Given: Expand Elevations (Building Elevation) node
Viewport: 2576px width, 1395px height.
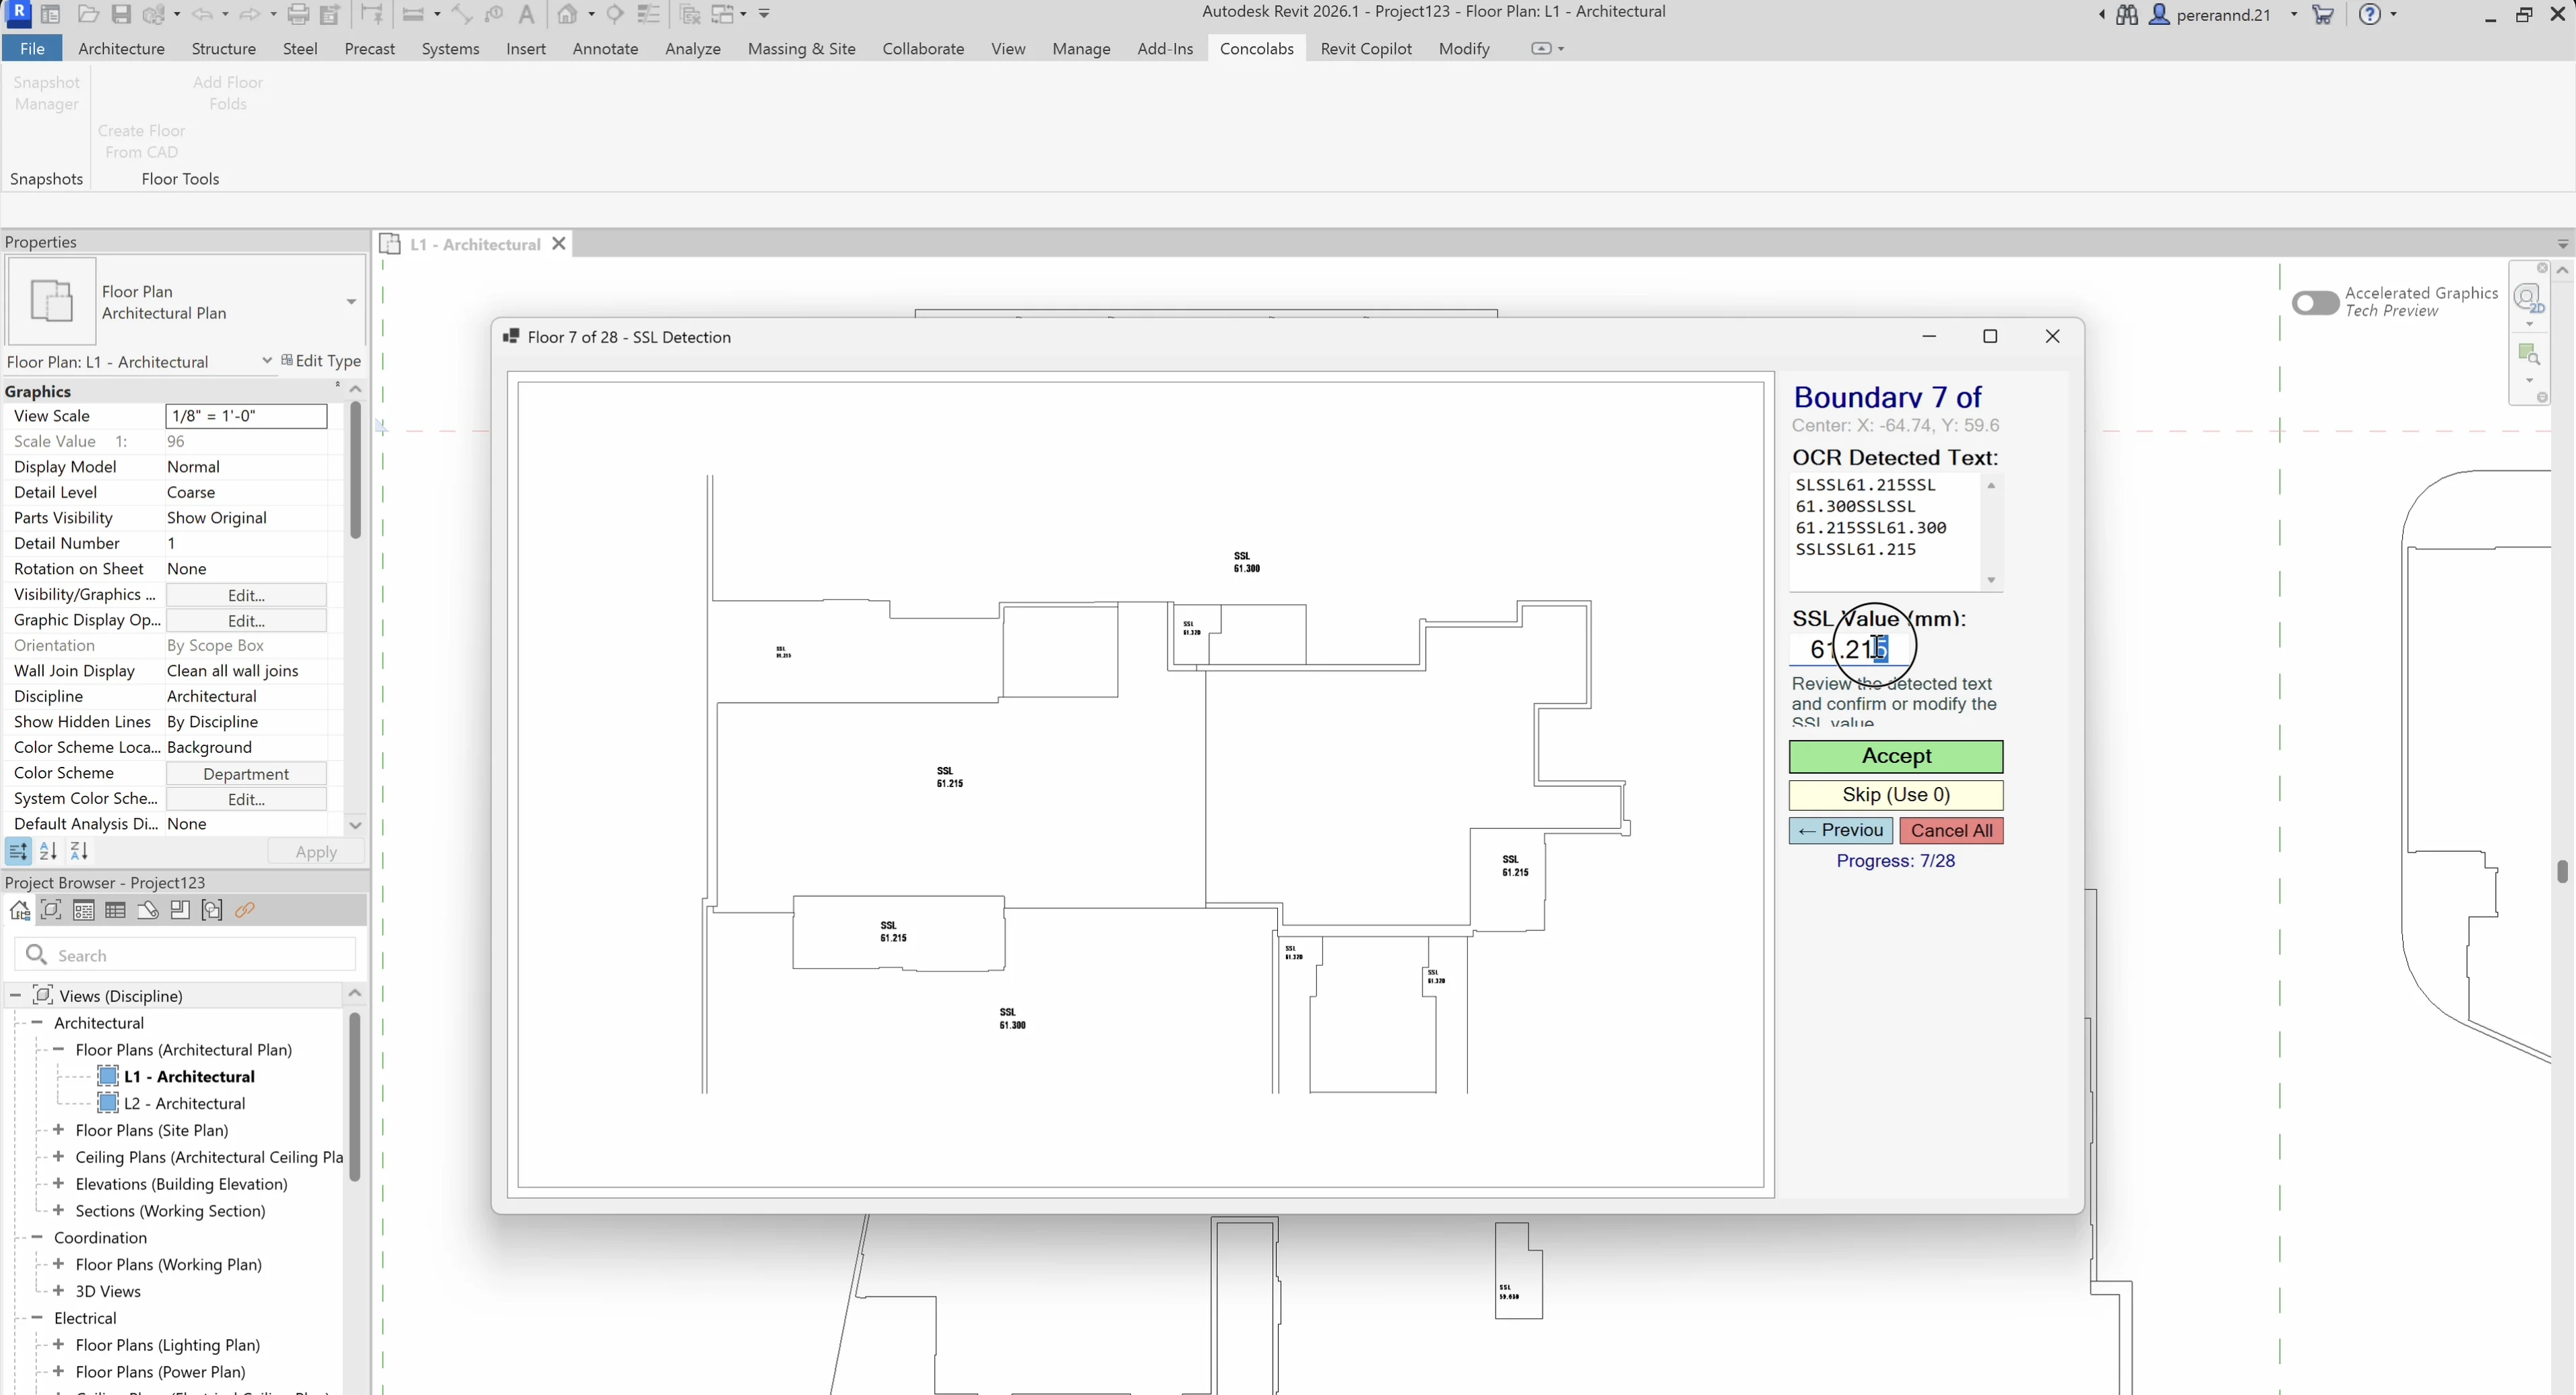Looking at the screenshot, I should click(x=59, y=1184).
